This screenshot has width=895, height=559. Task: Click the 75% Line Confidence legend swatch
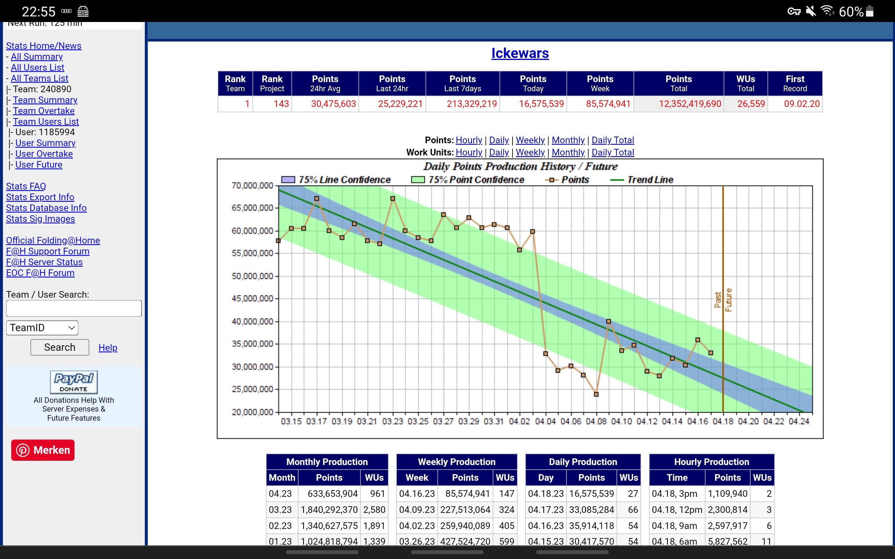(288, 180)
